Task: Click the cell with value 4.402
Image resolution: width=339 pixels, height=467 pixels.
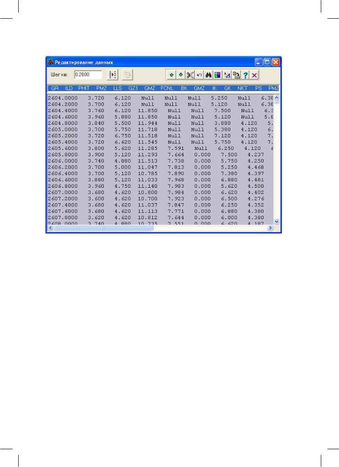Action: click(x=256, y=192)
